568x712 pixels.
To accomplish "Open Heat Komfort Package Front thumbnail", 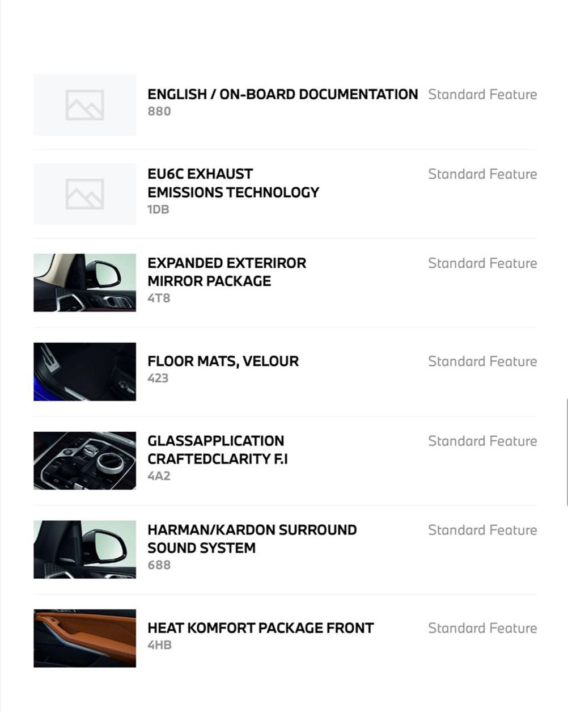I will (x=84, y=638).
